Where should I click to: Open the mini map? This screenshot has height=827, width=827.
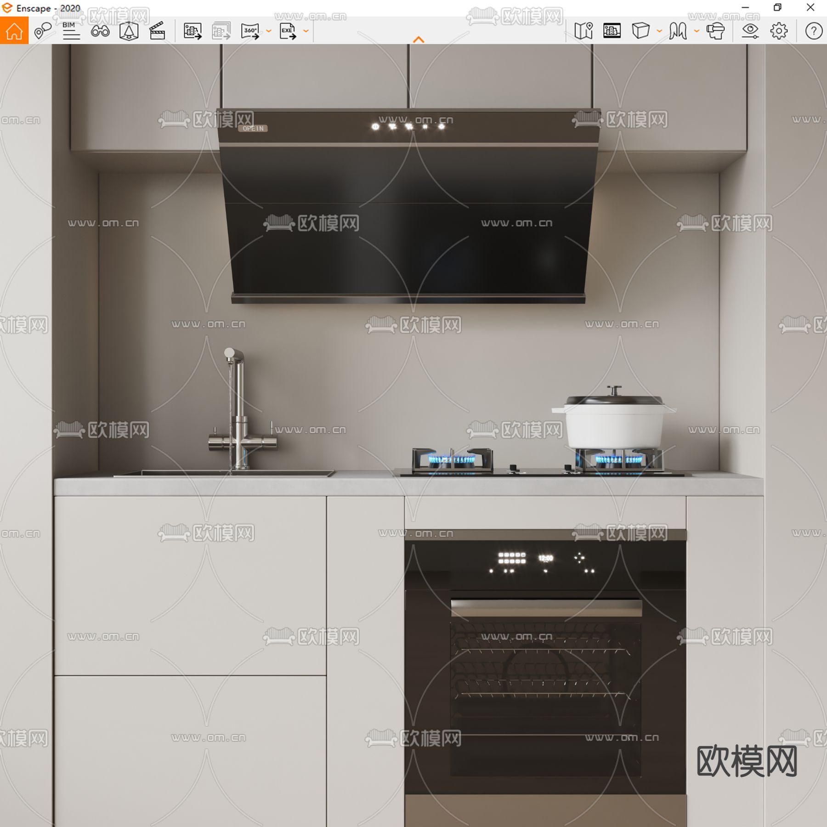pos(583,31)
